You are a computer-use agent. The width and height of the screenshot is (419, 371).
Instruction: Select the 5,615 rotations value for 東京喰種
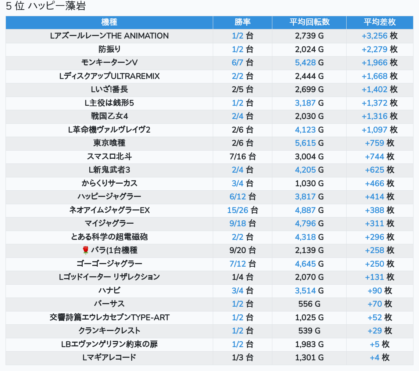click(x=305, y=143)
